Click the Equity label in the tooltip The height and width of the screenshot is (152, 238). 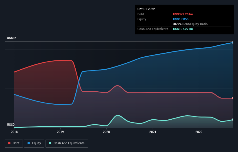click(142, 19)
